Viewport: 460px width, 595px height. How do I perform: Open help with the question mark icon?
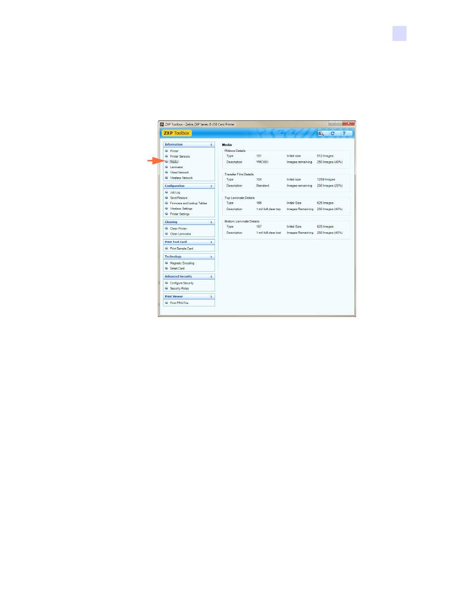(344, 133)
